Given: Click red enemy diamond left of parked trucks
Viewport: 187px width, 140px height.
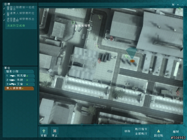Looking at the screenshot, I should pos(99,61).
